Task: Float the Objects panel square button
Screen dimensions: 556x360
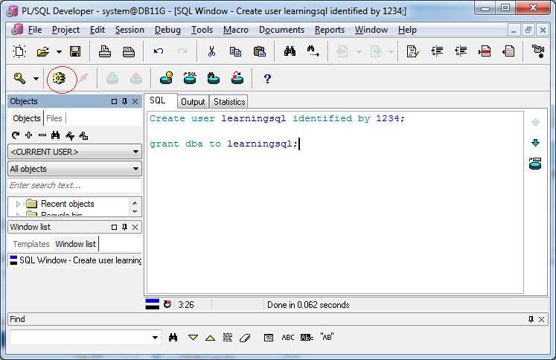Action: click(114, 101)
